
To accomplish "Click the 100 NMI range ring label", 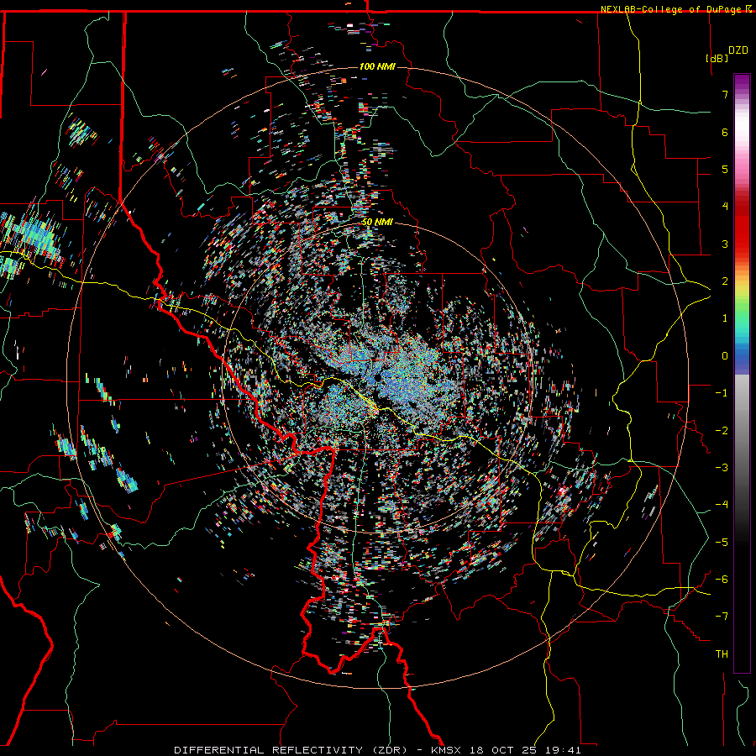I will (377, 66).
